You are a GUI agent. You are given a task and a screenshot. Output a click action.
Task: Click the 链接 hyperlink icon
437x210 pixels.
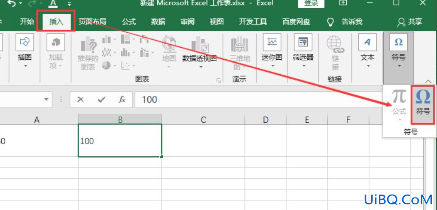335,53
